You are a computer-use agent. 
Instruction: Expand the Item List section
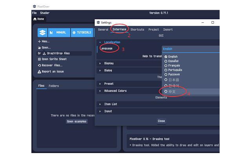(100, 104)
